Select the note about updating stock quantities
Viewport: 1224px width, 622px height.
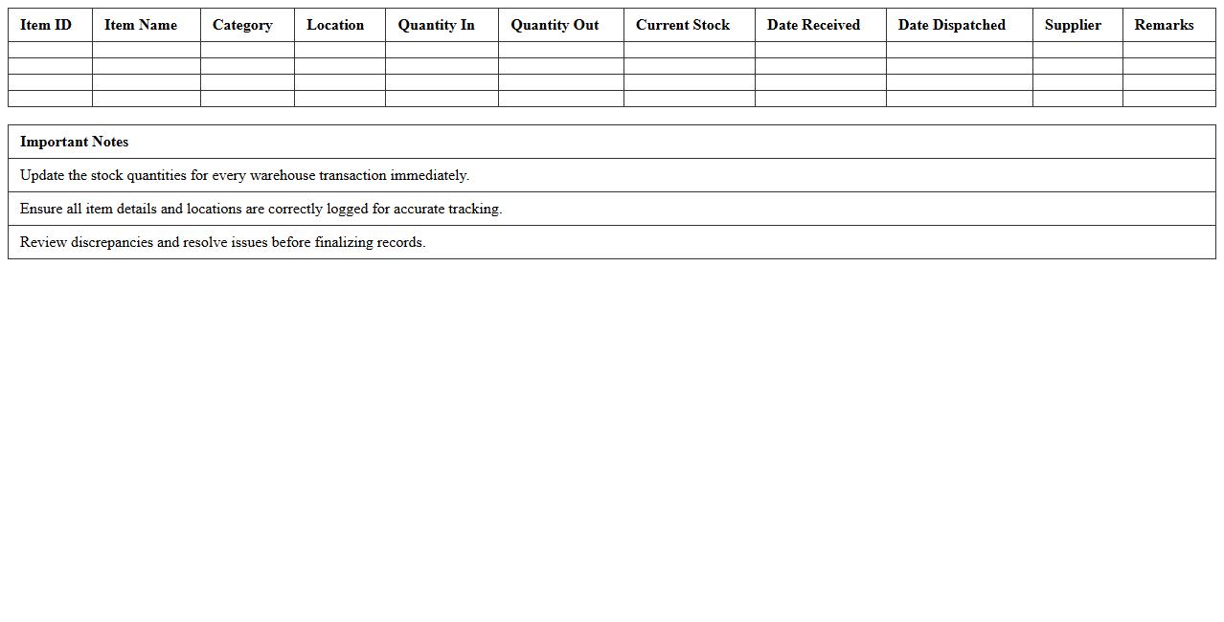click(244, 175)
